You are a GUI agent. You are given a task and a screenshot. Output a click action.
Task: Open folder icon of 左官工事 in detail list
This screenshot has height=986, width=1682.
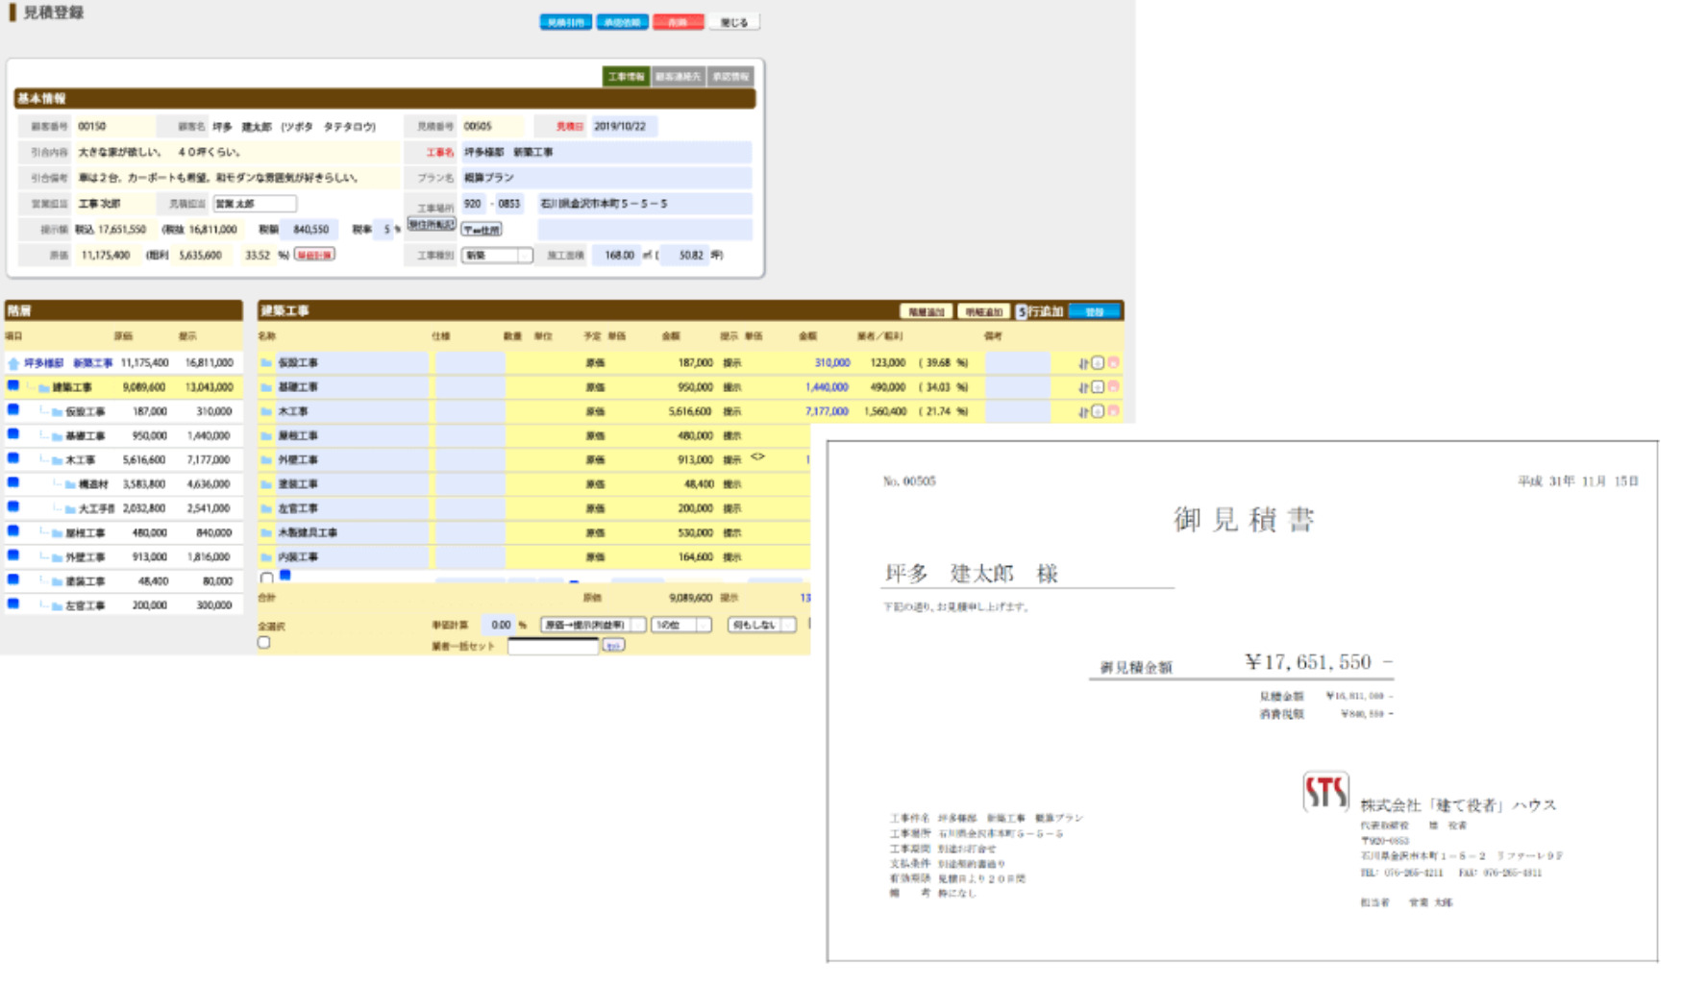[266, 508]
